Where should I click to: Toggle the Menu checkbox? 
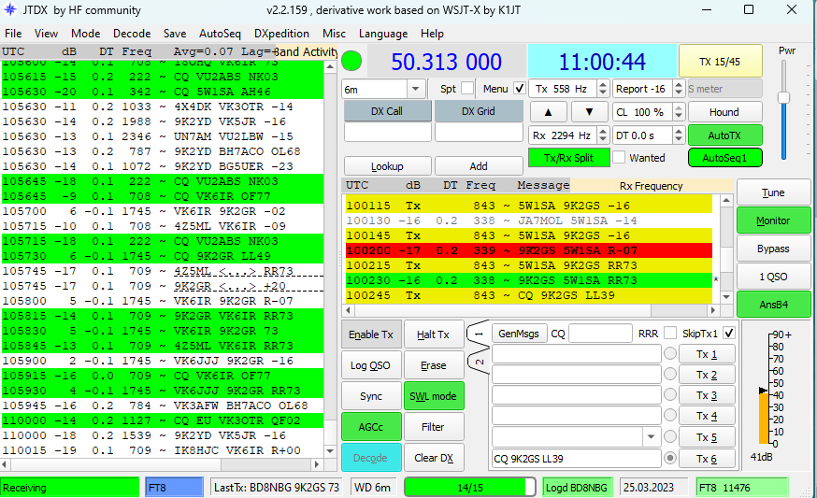(x=520, y=89)
